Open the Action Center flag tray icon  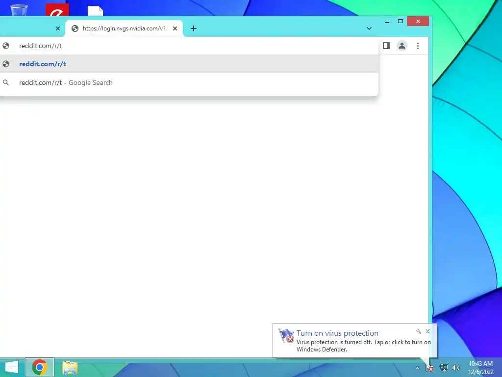[429, 368]
